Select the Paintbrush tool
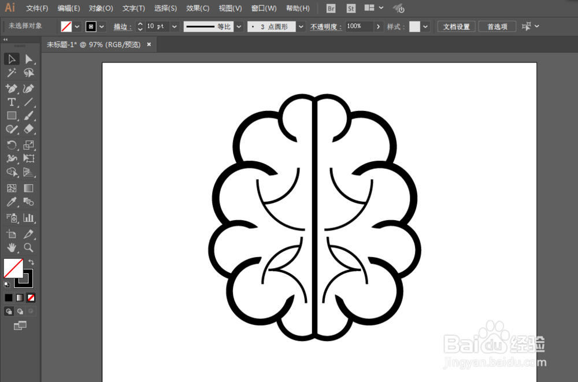Screen dimensions: 578x382 [x=30, y=116]
